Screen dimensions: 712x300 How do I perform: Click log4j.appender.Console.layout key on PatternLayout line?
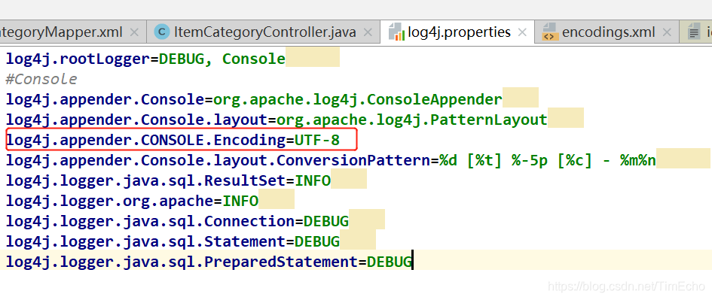click(x=136, y=120)
